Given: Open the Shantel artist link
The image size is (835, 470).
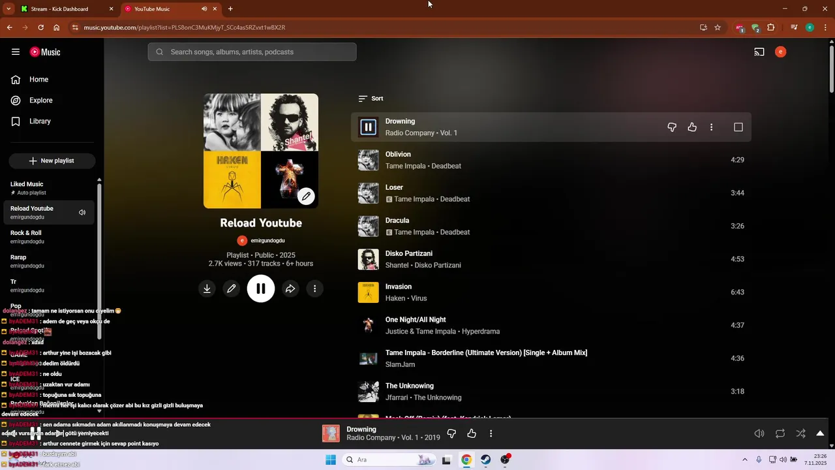Looking at the screenshot, I should point(397,265).
